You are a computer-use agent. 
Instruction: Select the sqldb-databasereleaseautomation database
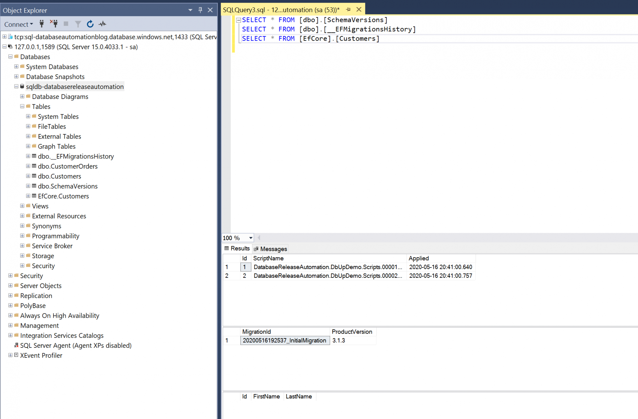pos(75,86)
